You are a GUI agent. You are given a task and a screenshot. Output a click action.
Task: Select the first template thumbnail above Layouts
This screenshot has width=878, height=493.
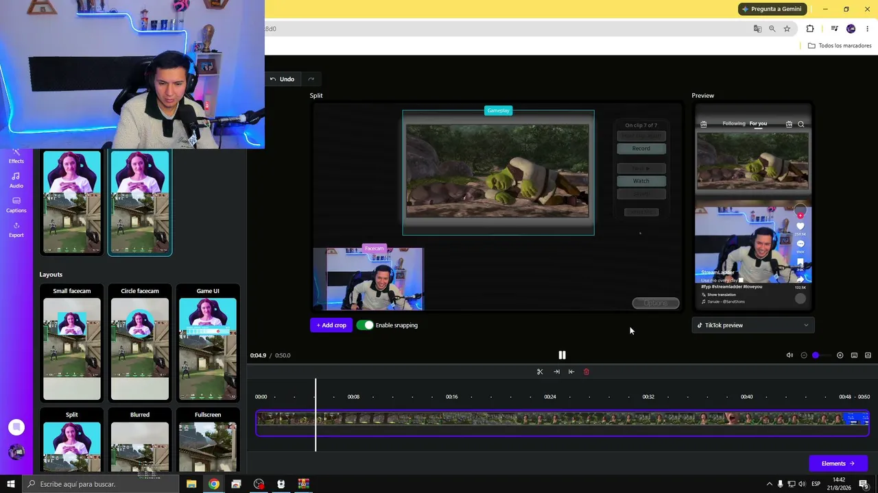click(x=72, y=203)
